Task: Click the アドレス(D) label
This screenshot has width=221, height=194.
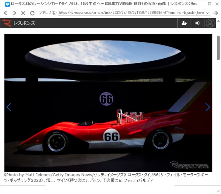Action: pos(48,13)
